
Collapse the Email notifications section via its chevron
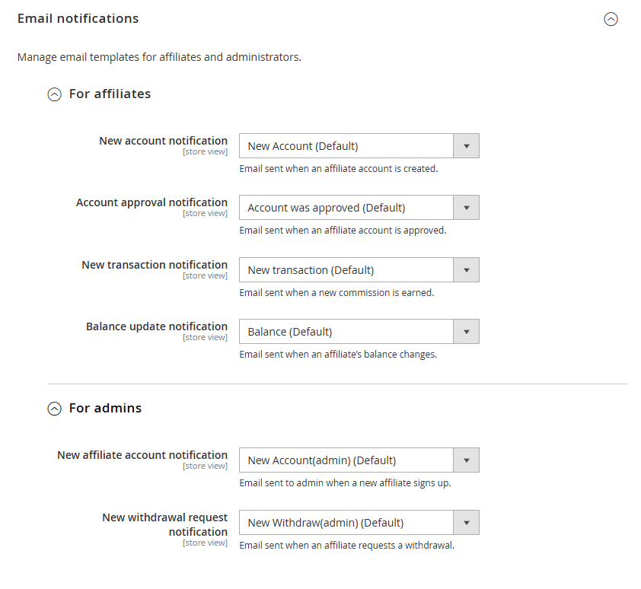(x=611, y=19)
